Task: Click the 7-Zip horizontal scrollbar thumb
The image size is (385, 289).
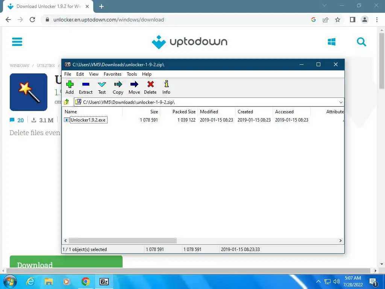Action: click(x=123, y=240)
